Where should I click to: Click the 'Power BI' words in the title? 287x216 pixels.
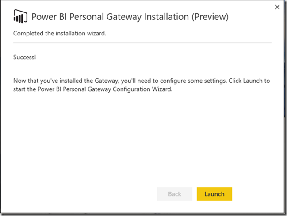point(49,17)
